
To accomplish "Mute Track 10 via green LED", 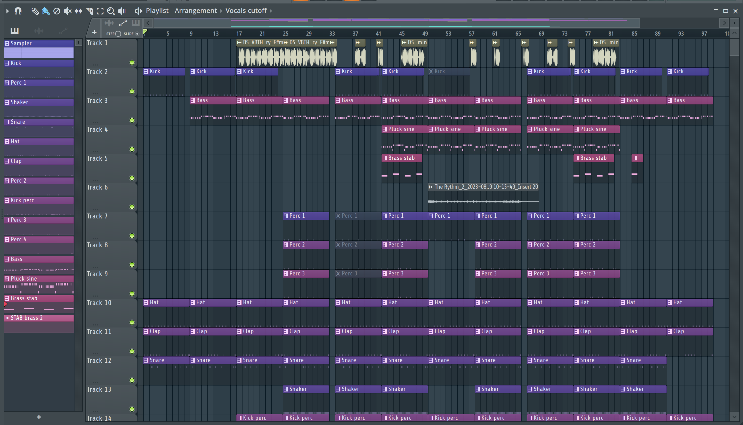I will (x=132, y=323).
